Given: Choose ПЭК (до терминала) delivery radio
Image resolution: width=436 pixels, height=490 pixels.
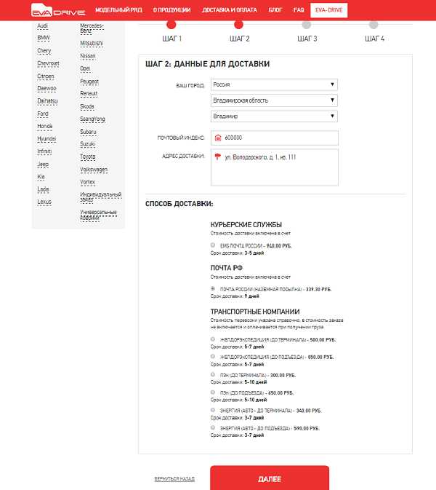Looking at the screenshot, I should pos(212,374).
